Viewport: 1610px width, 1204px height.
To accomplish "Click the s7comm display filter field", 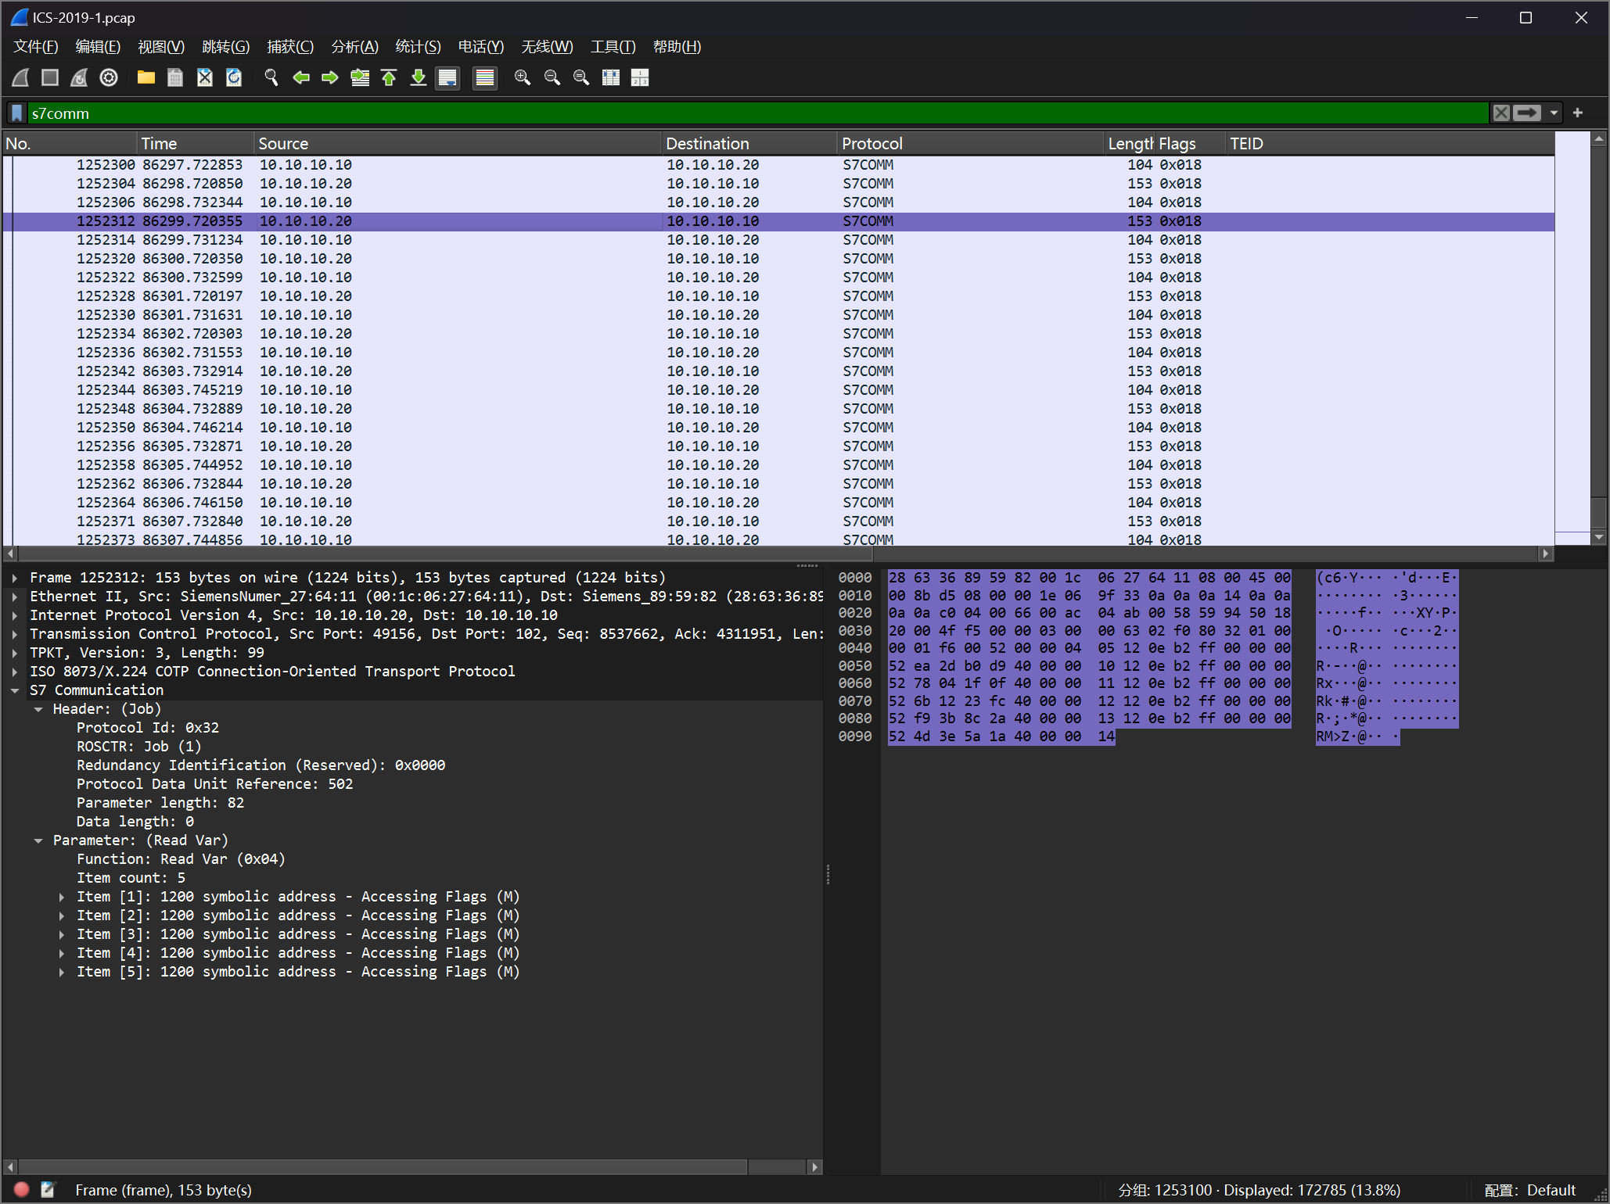I will (x=758, y=113).
